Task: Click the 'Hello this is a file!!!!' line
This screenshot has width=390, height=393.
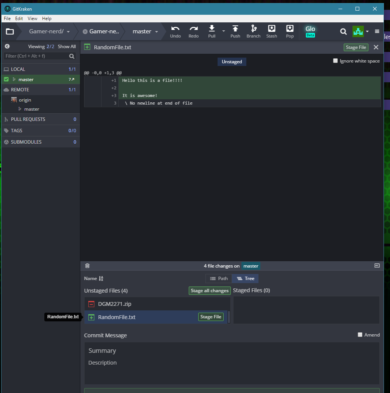Action: (152, 80)
